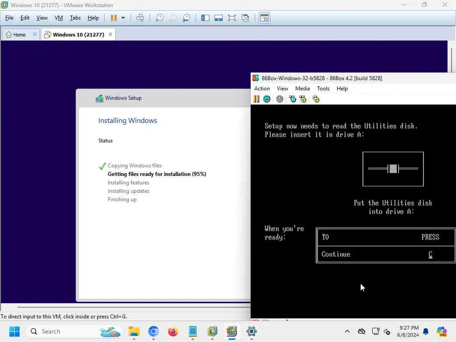Click the 86Box ACPI shutdown power icon
The image size is (456, 342).
280,99
